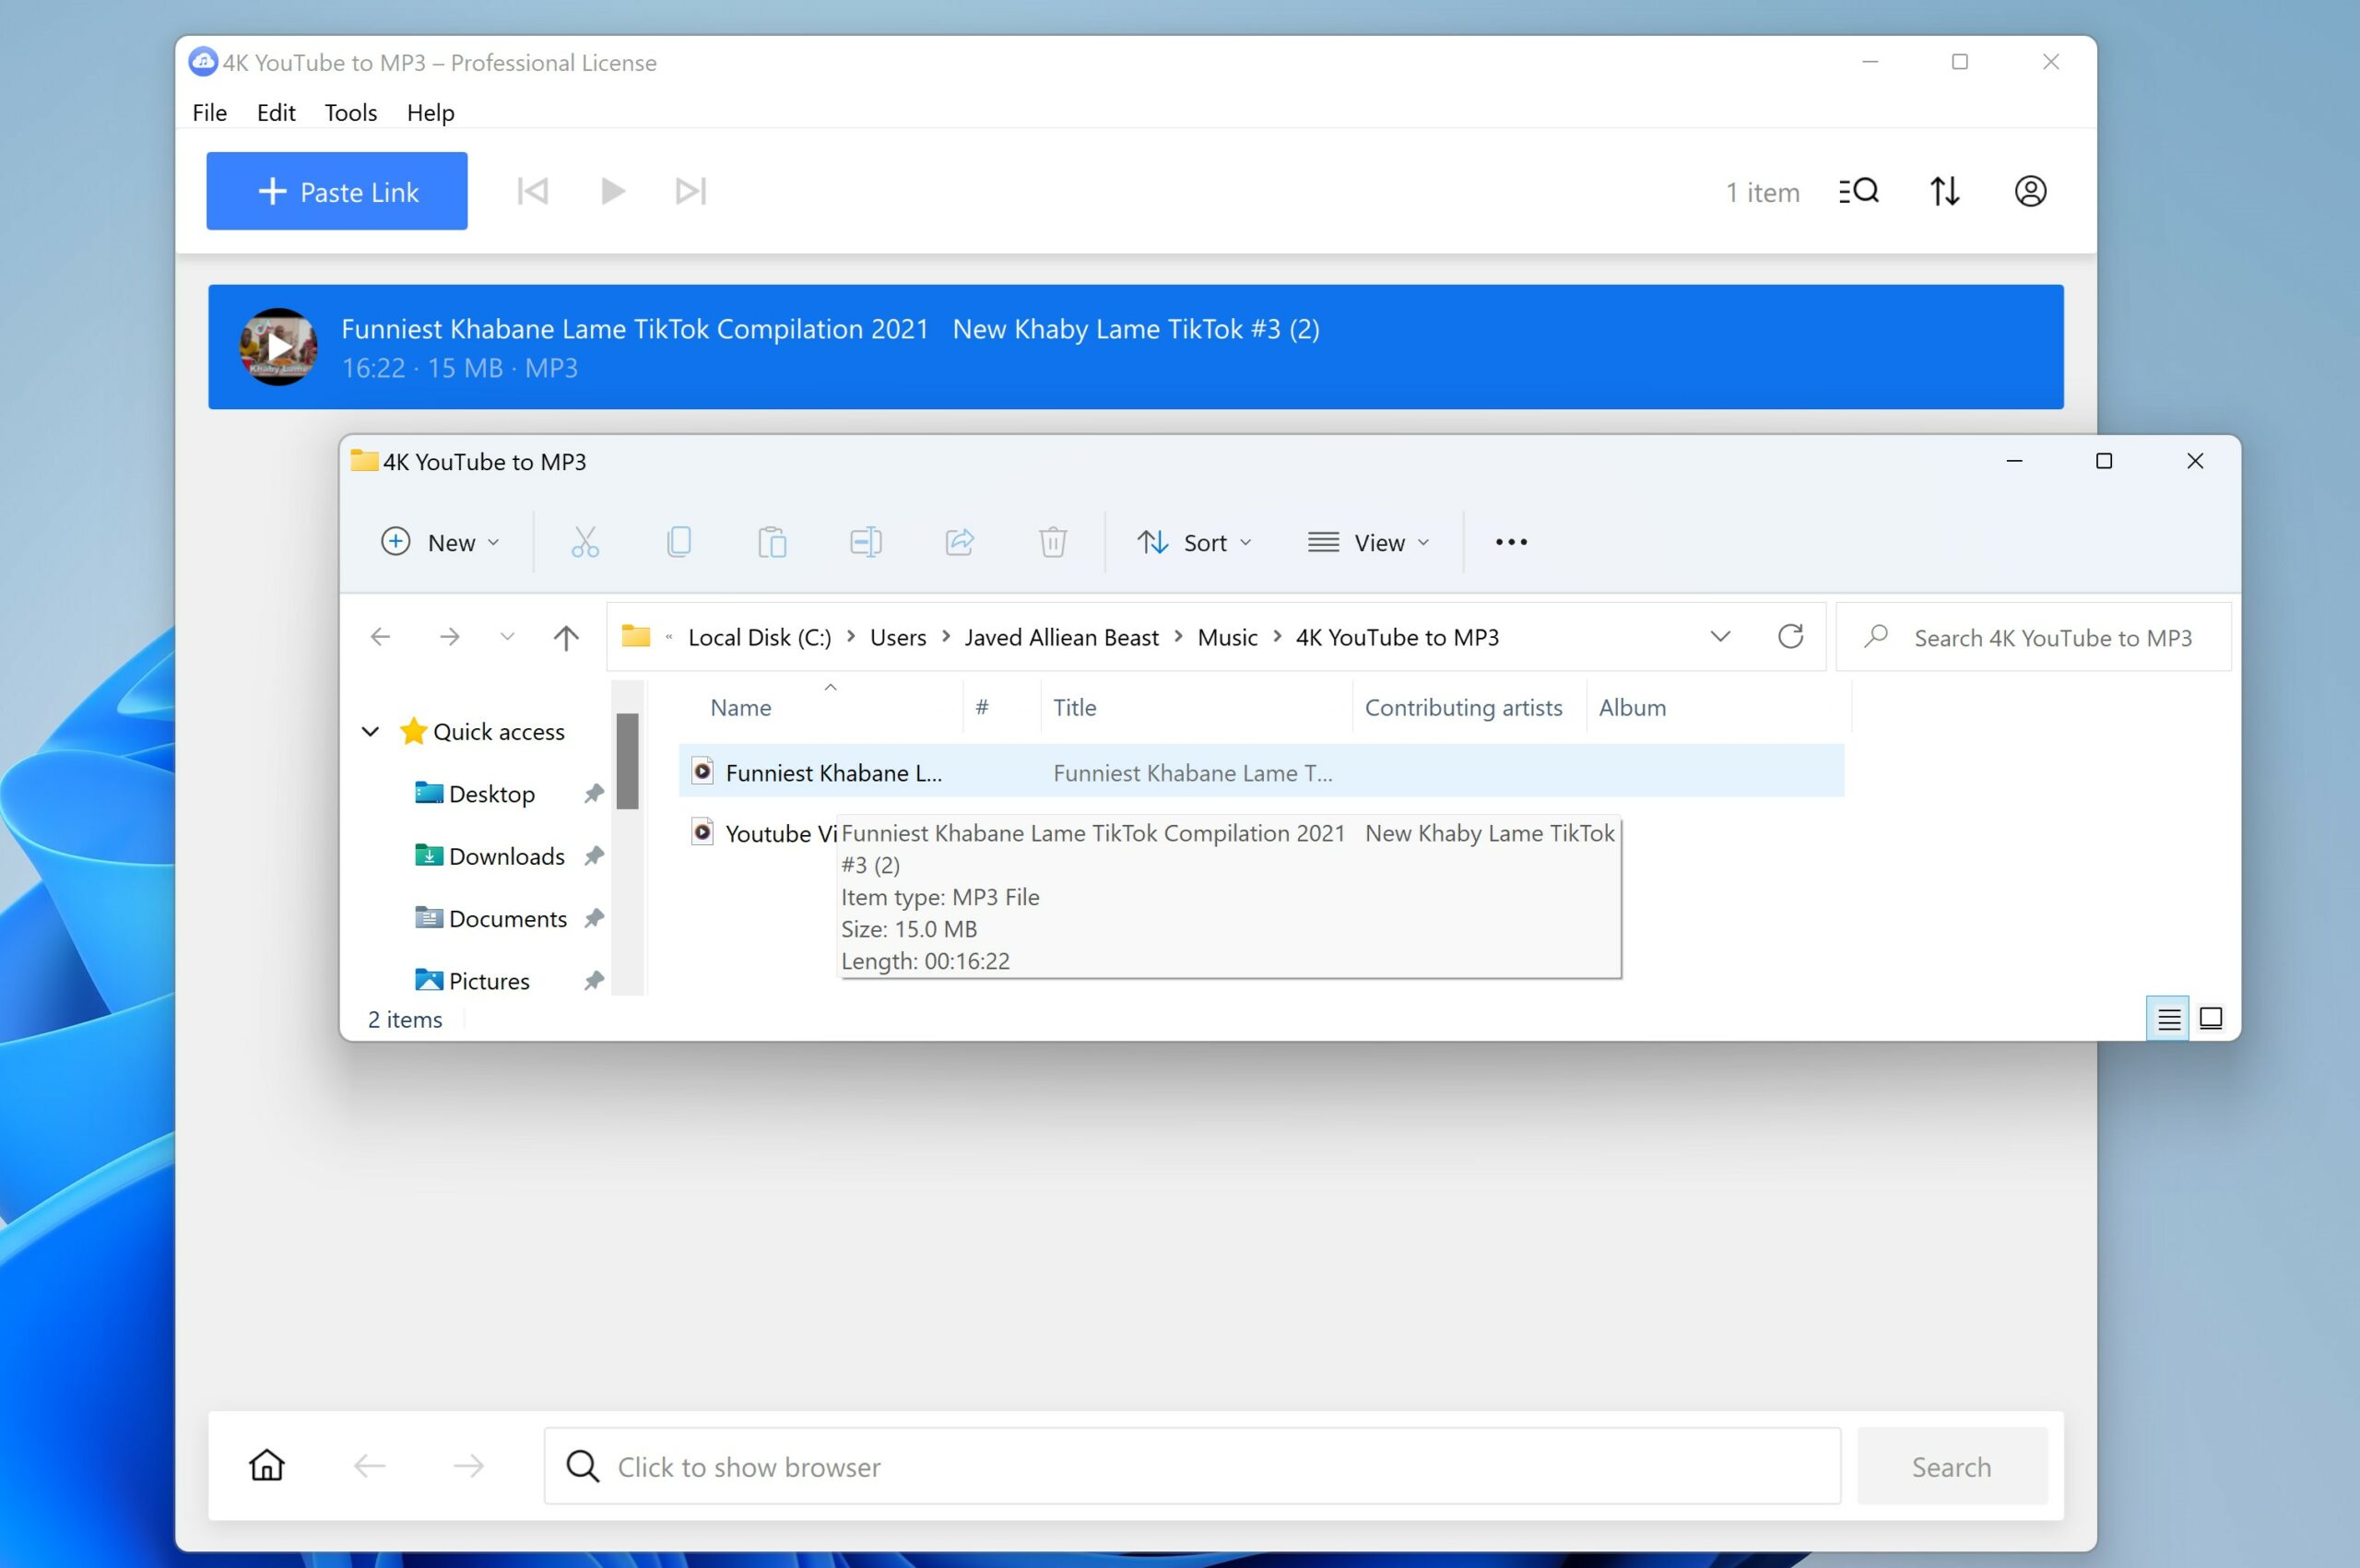Go back in the 4K browser bar
Image resolution: width=2360 pixels, height=1568 pixels.
pyautogui.click(x=370, y=1466)
